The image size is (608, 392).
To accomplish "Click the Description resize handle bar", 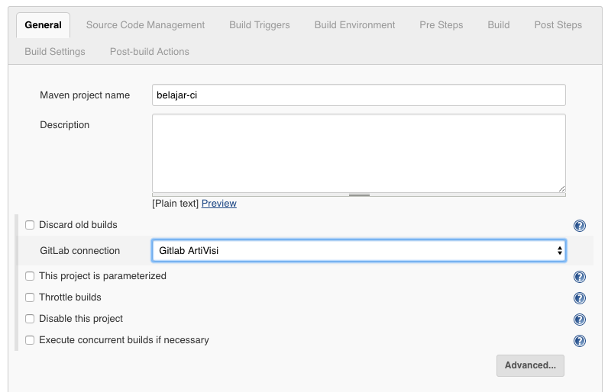I will point(359,194).
